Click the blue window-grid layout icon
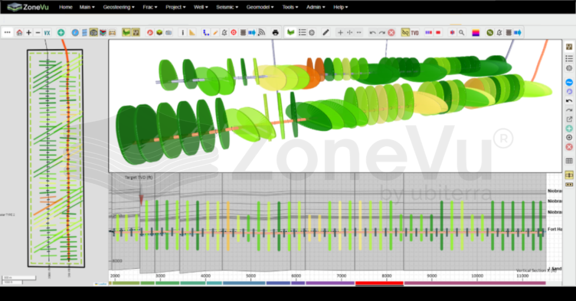This screenshot has width=576, height=301. pyautogui.click(x=84, y=33)
